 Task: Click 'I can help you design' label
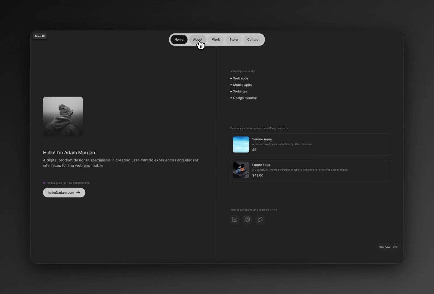tap(243, 71)
